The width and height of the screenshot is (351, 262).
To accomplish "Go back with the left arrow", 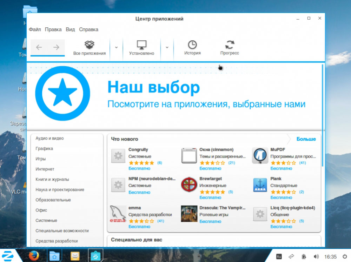I will pos(39,47).
